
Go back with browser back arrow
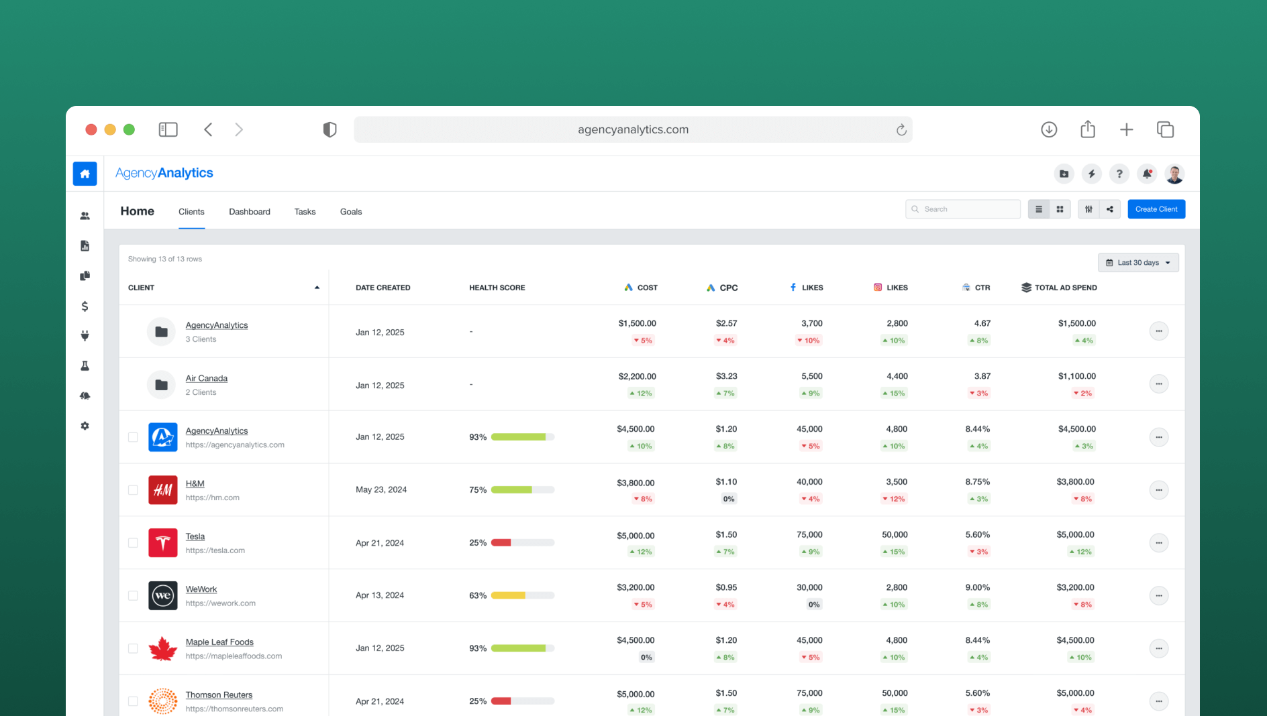[x=208, y=129]
